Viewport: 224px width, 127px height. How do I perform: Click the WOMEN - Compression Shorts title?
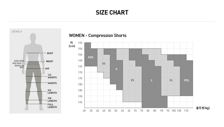pyautogui.click(x=98, y=35)
